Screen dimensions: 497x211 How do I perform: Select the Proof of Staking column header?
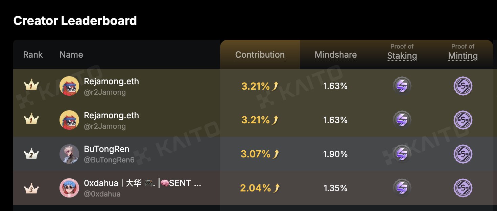coord(402,55)
